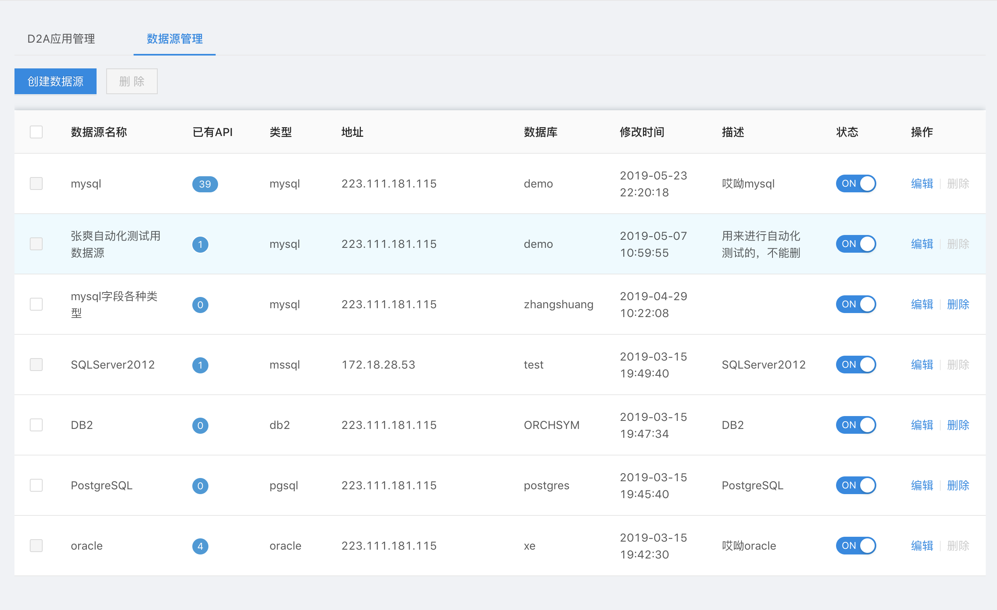Screen dimensions: 997x610
Task: Click the 删除 button next to 创建数据源
Action: tap(132, 81)
